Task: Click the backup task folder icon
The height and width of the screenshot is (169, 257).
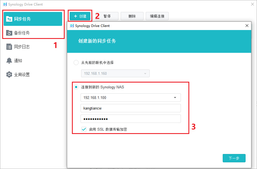Action: 9,33
